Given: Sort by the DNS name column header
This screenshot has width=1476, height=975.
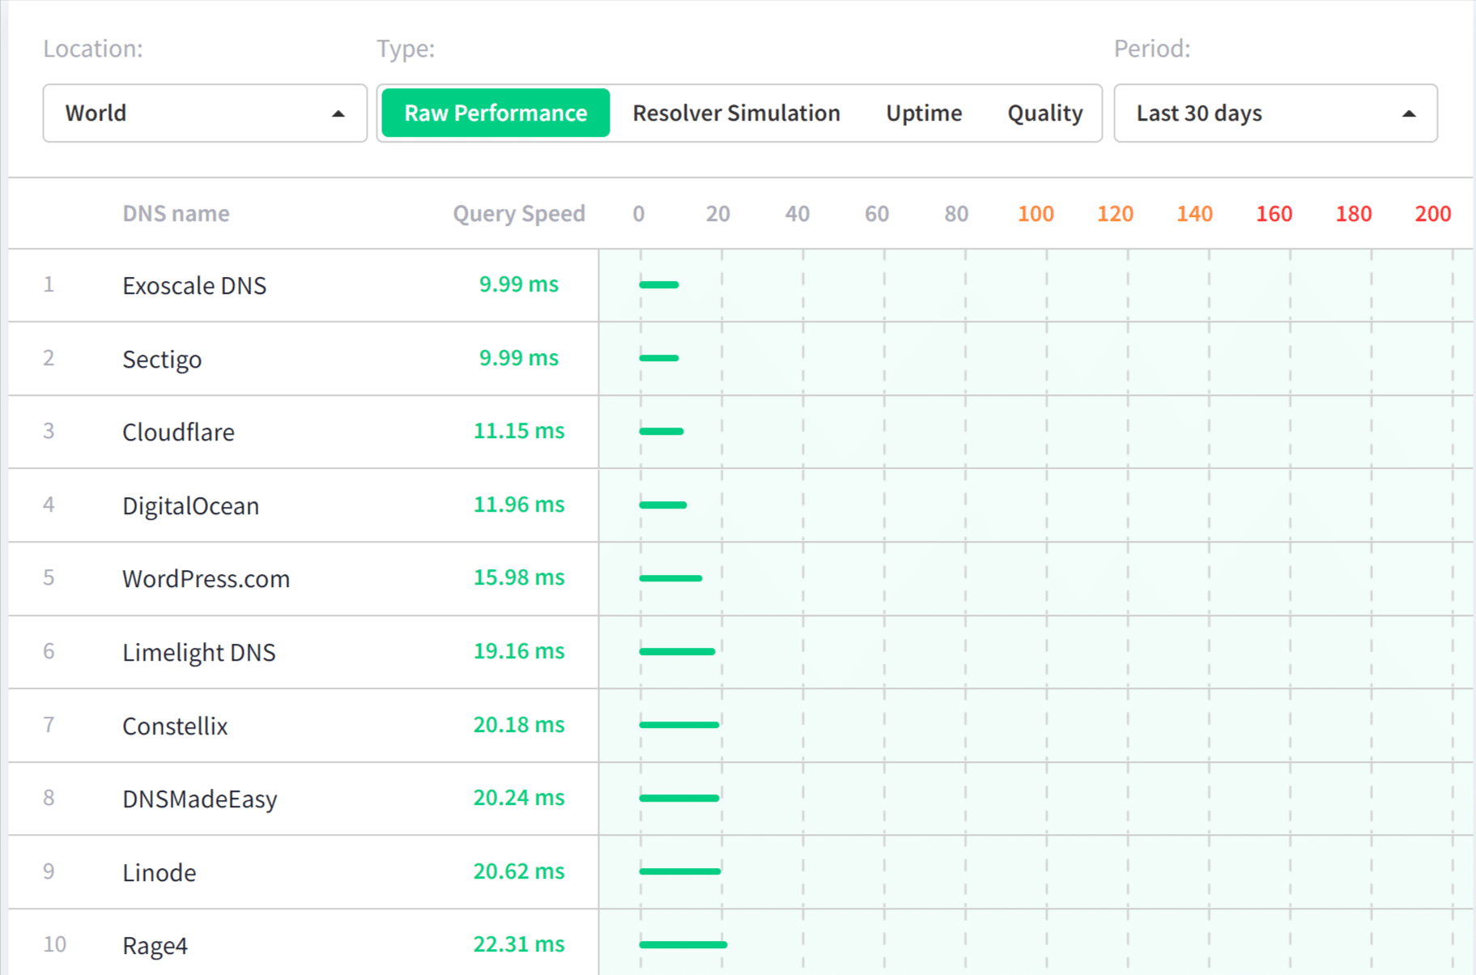Looking at the screenshot, I should point(175,213).
